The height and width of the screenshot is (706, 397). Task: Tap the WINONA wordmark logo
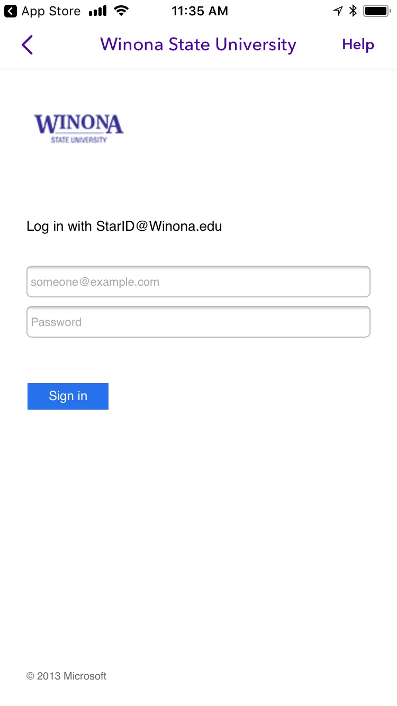(x=79, y=124)
